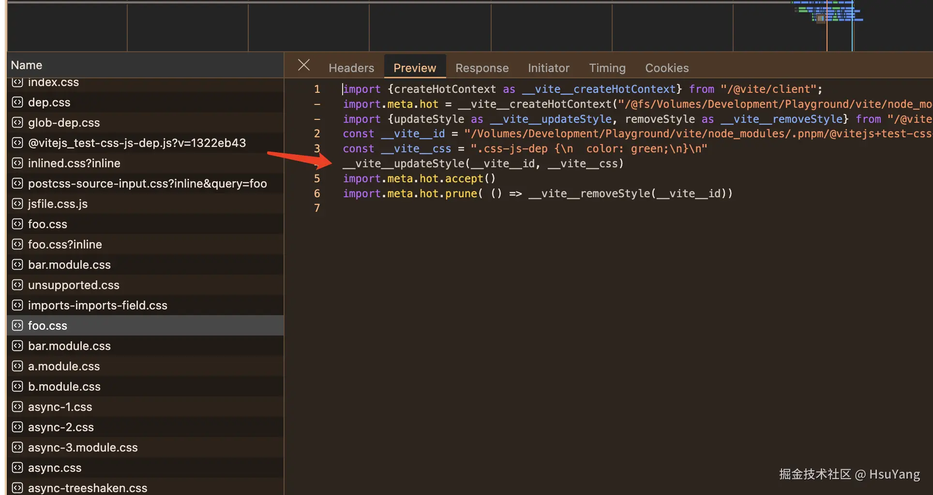
Task: Click the file icon beside dep.css
Action: tap(17, 102)
